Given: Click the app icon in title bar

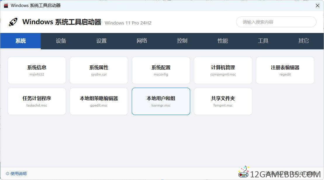Looking at the screenshot, I should [6, 6].
